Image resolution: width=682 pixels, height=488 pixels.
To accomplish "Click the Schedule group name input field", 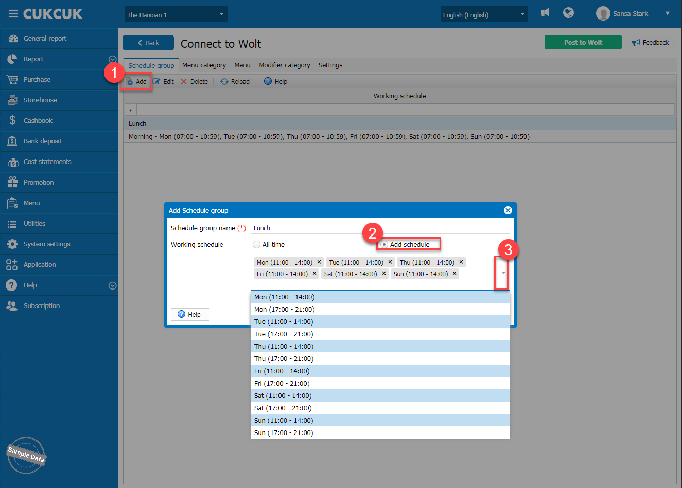I will pyautogui.click(x=380, y=228).
